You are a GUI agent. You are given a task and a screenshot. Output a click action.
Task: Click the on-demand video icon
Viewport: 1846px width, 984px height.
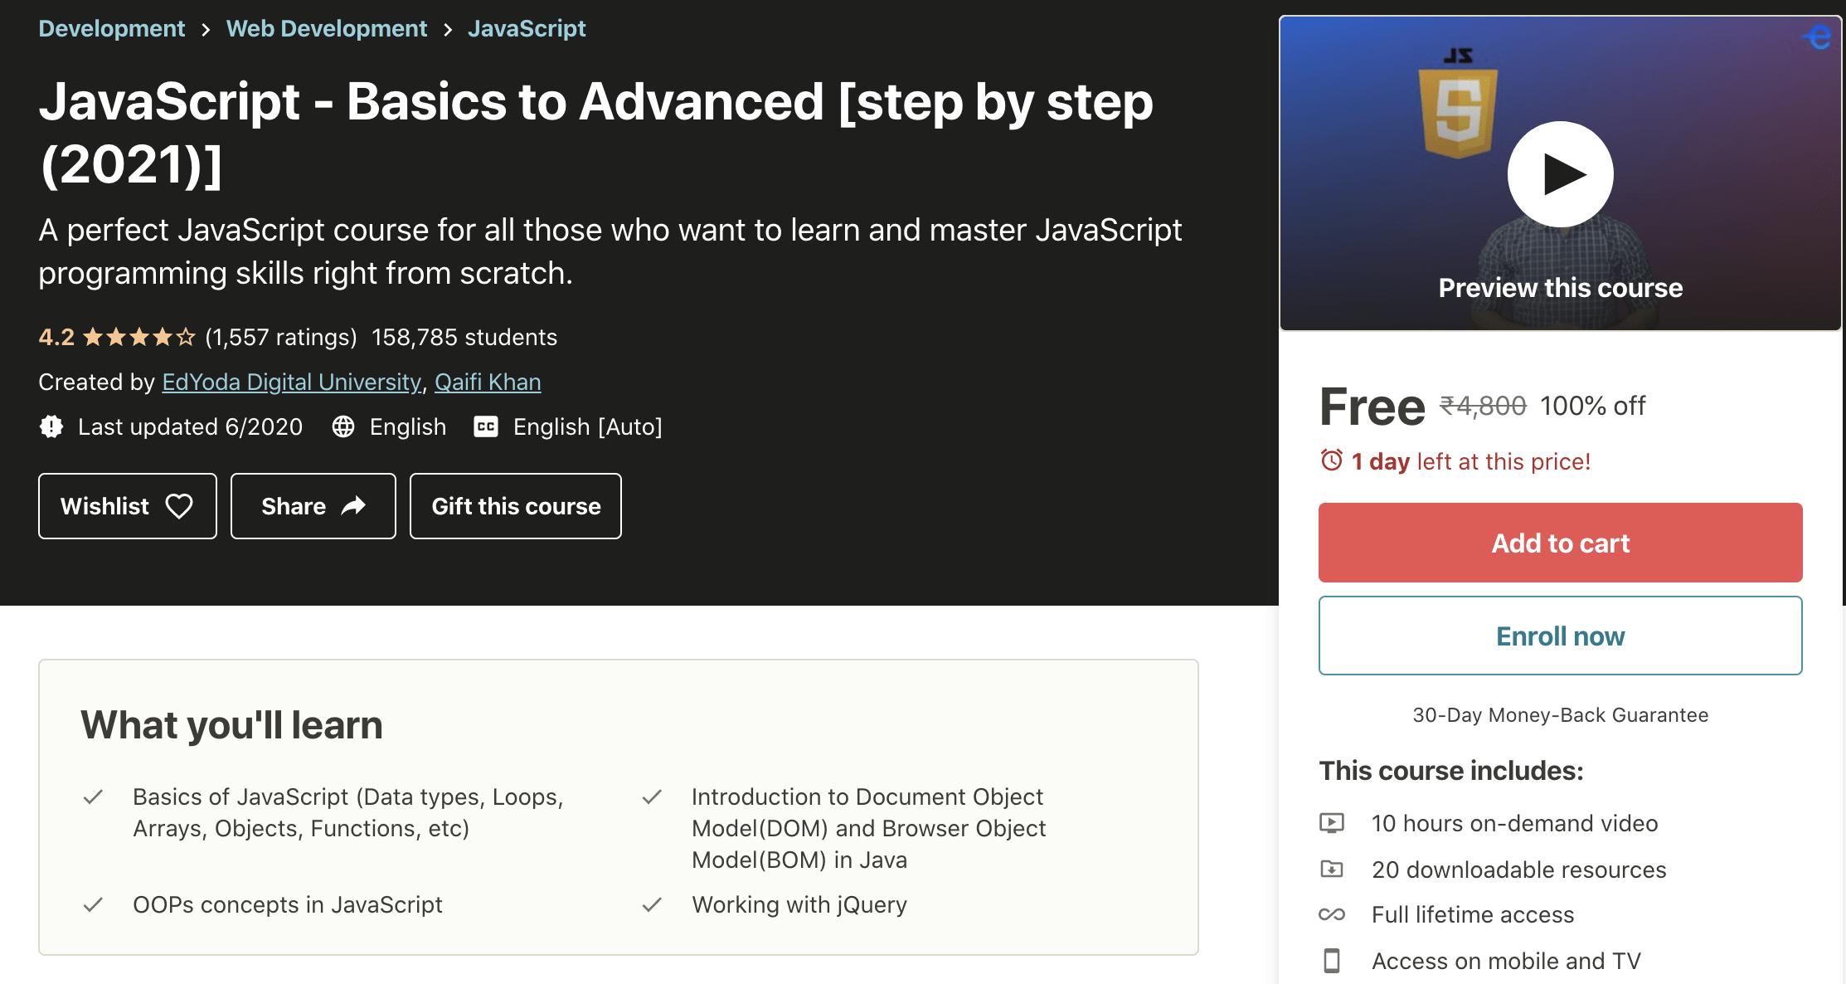(1331, 823)
